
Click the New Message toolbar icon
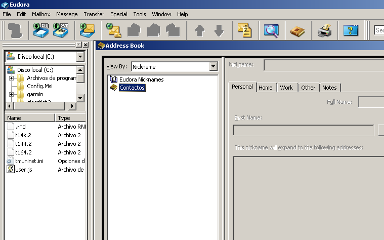pos(114,31)
